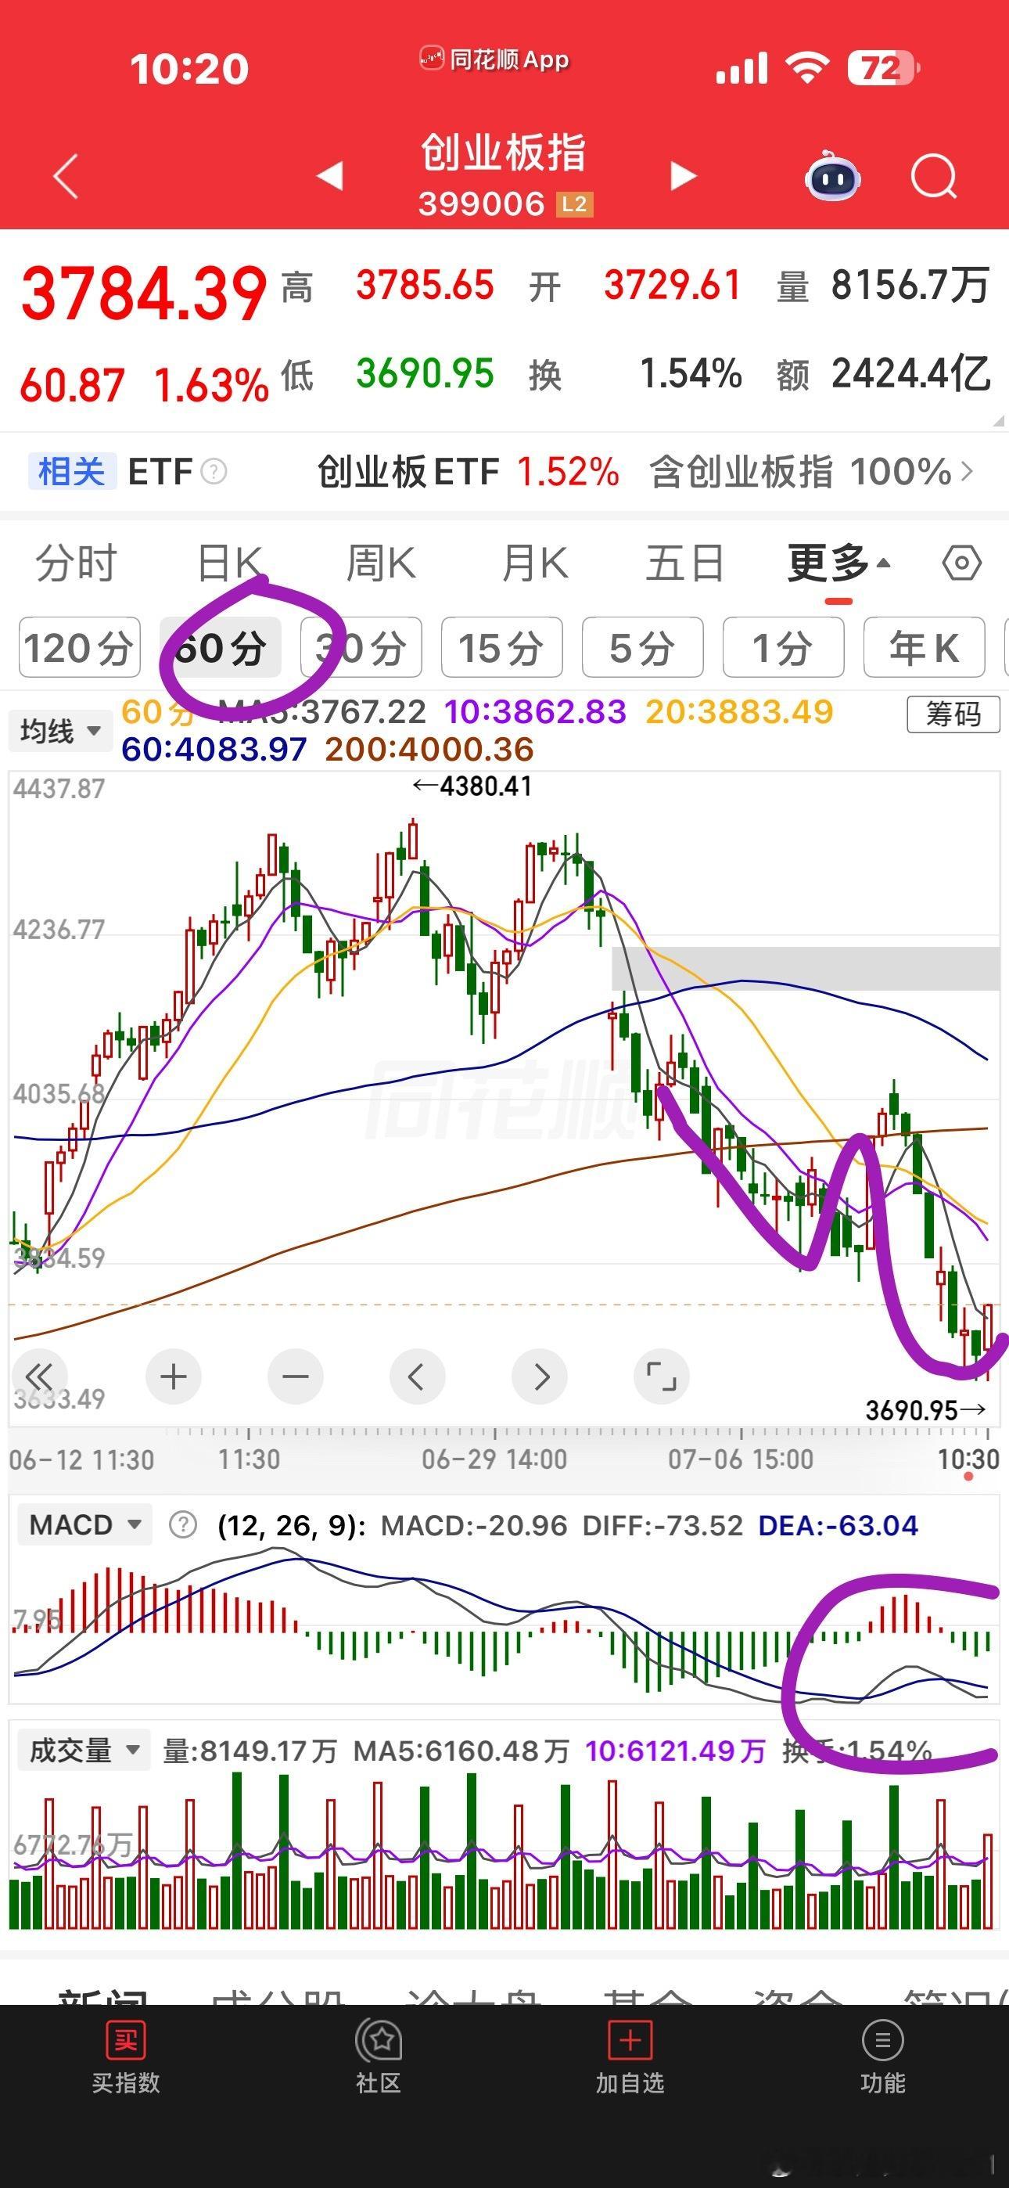Tap the 10:30 time axis label

[968, 1459]
